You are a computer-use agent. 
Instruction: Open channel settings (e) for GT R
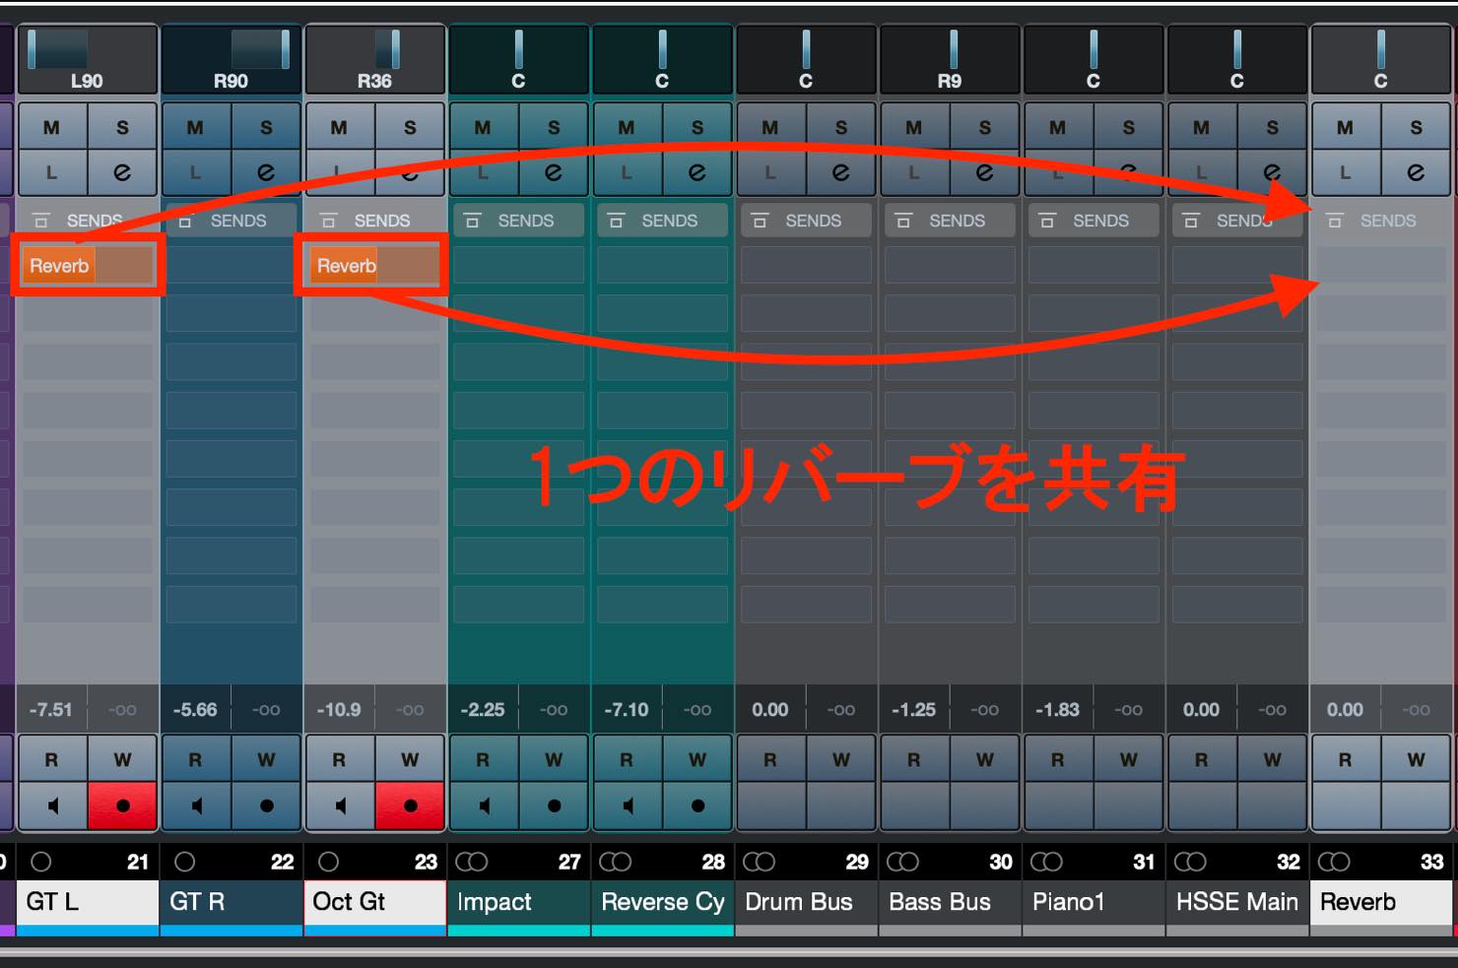tap(266, 172)
